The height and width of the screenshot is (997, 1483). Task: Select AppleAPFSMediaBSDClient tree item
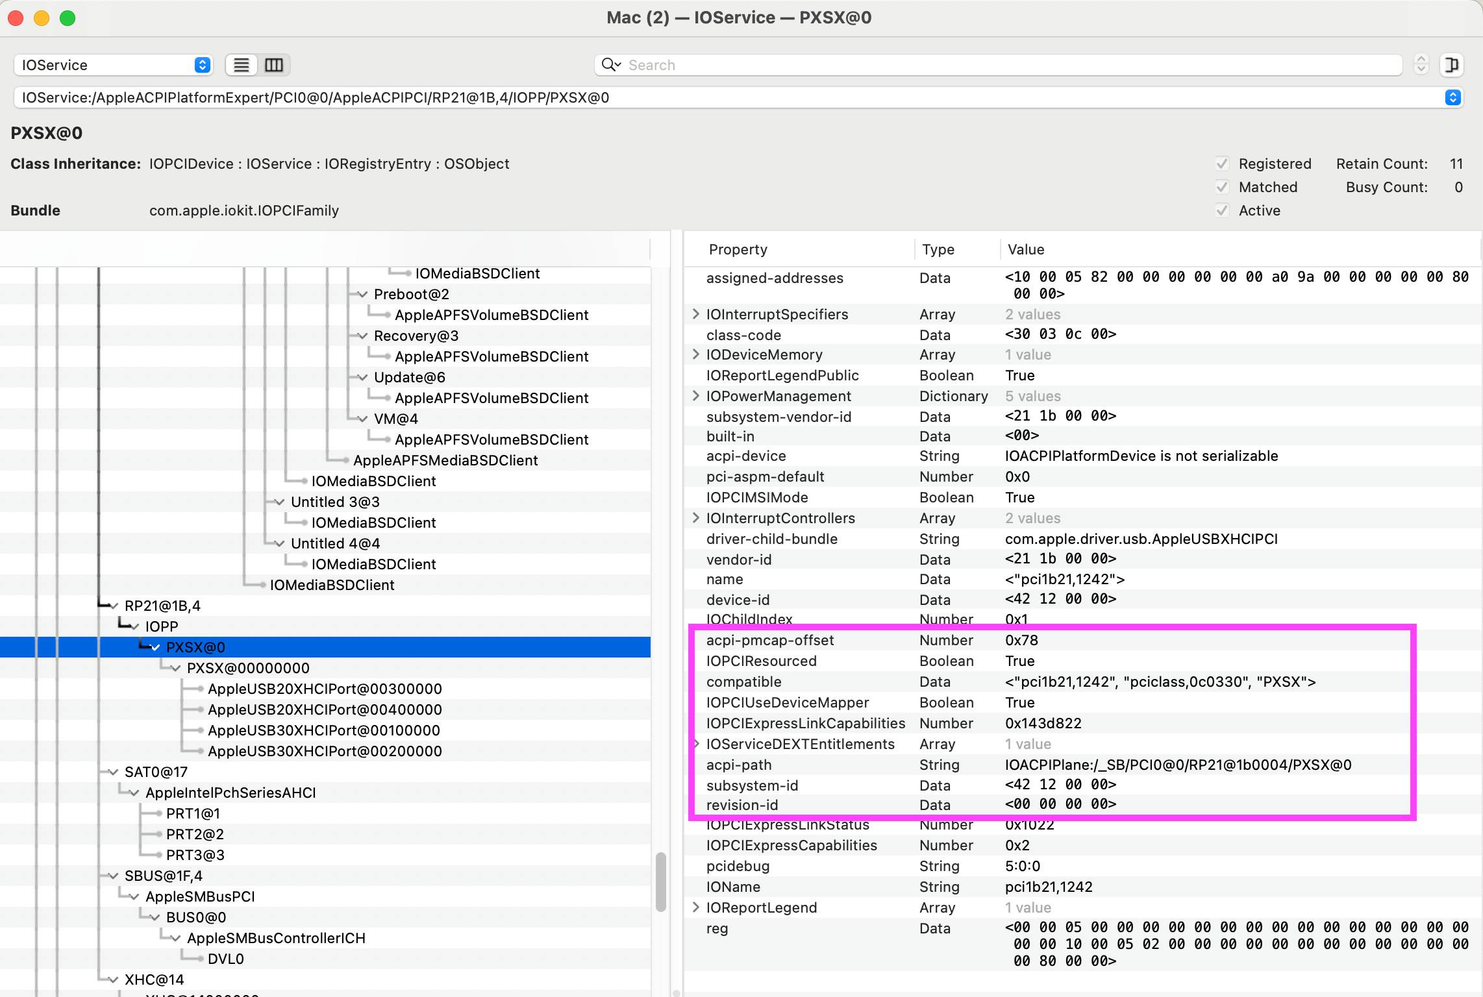[445, 460]
